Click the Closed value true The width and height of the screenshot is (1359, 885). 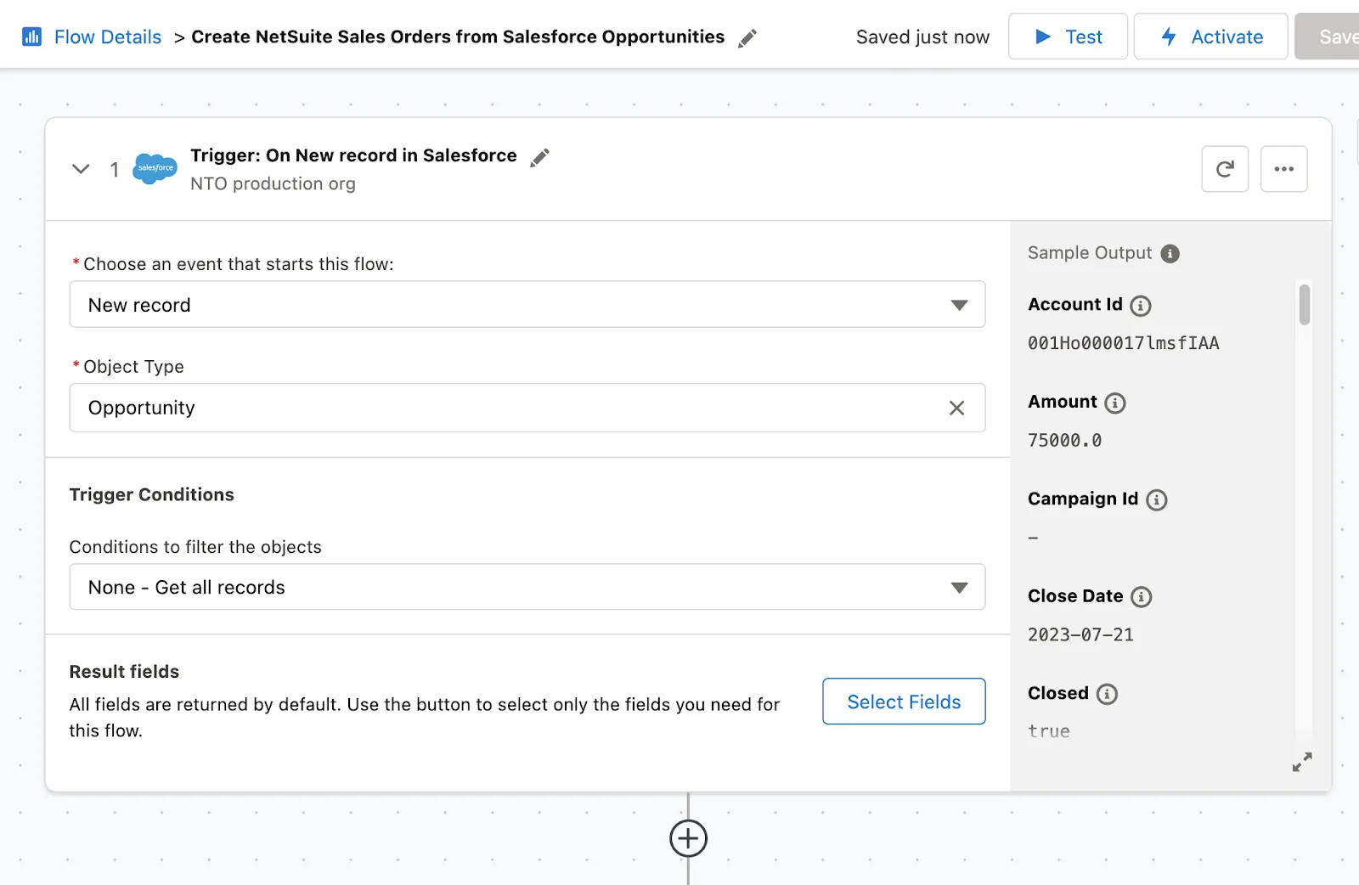(x=1049, y=731)
